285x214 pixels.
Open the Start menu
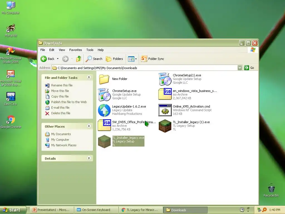13,210
